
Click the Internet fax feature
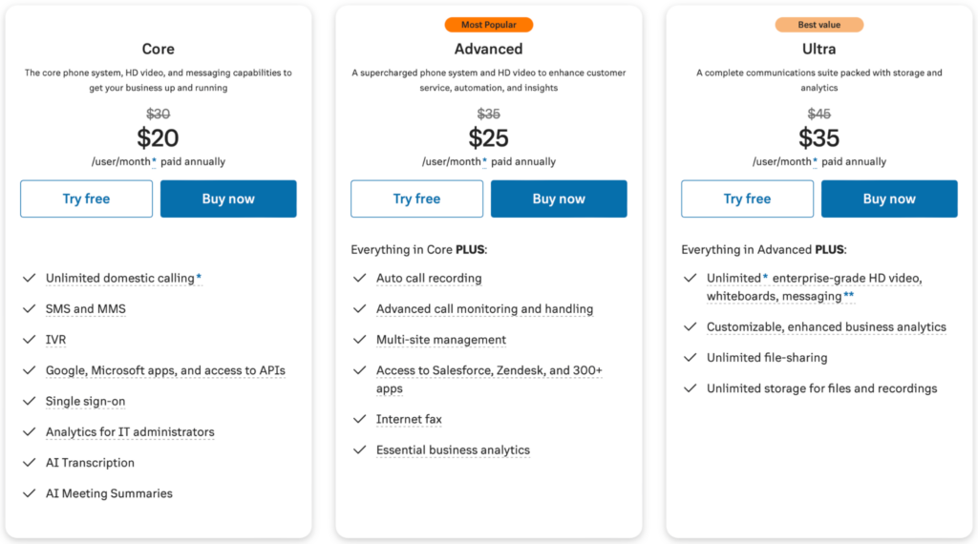point(409,419)
